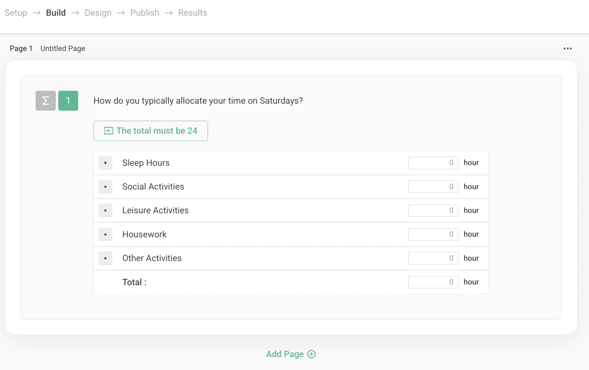Open the page options ellipsis menu
Image resolution: width=589 pixels, height=370 pixels.
568,49
